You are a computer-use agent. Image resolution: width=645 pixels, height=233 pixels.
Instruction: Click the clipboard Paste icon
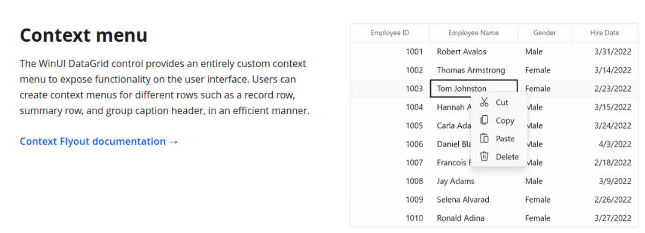click(484, 139)
